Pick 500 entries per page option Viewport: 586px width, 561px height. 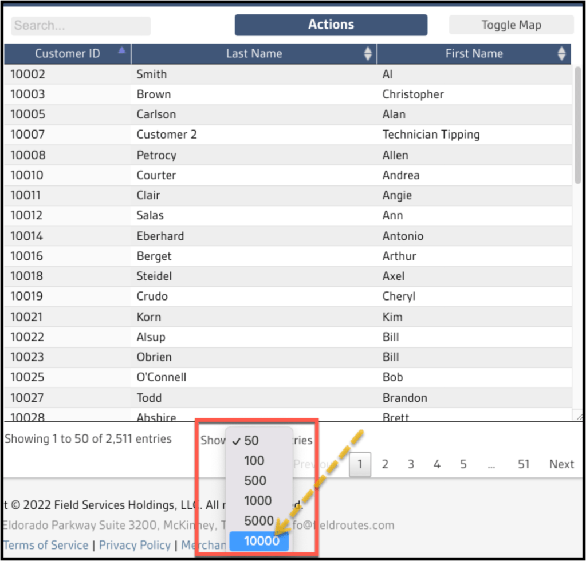pos(255,481)
